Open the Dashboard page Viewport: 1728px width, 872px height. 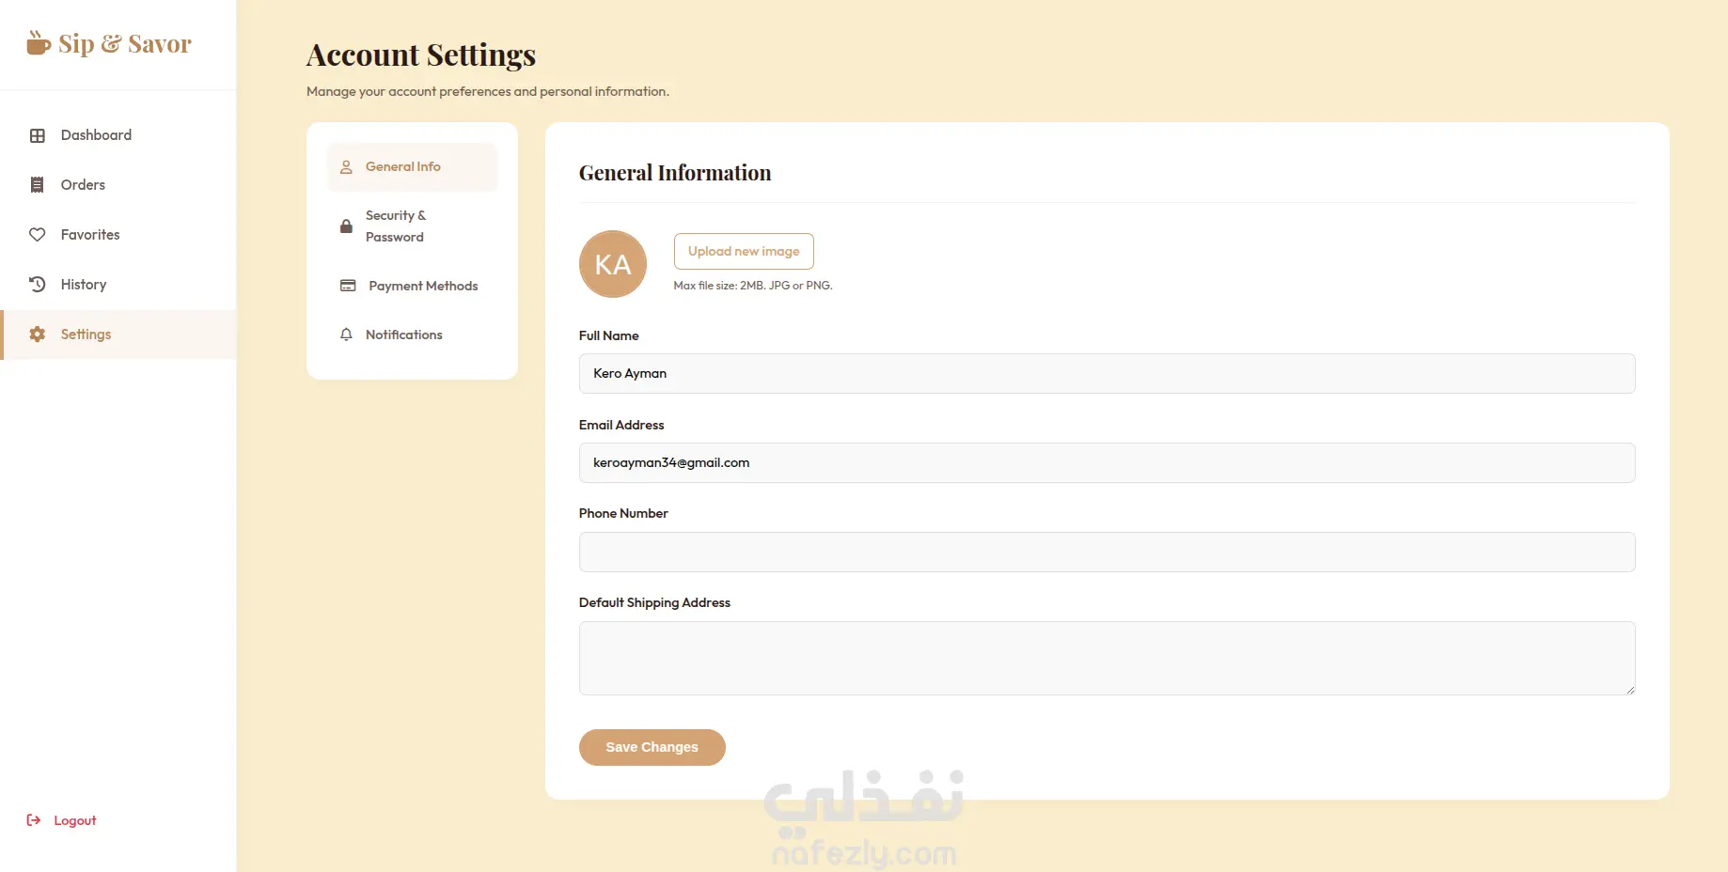[119, 135]
